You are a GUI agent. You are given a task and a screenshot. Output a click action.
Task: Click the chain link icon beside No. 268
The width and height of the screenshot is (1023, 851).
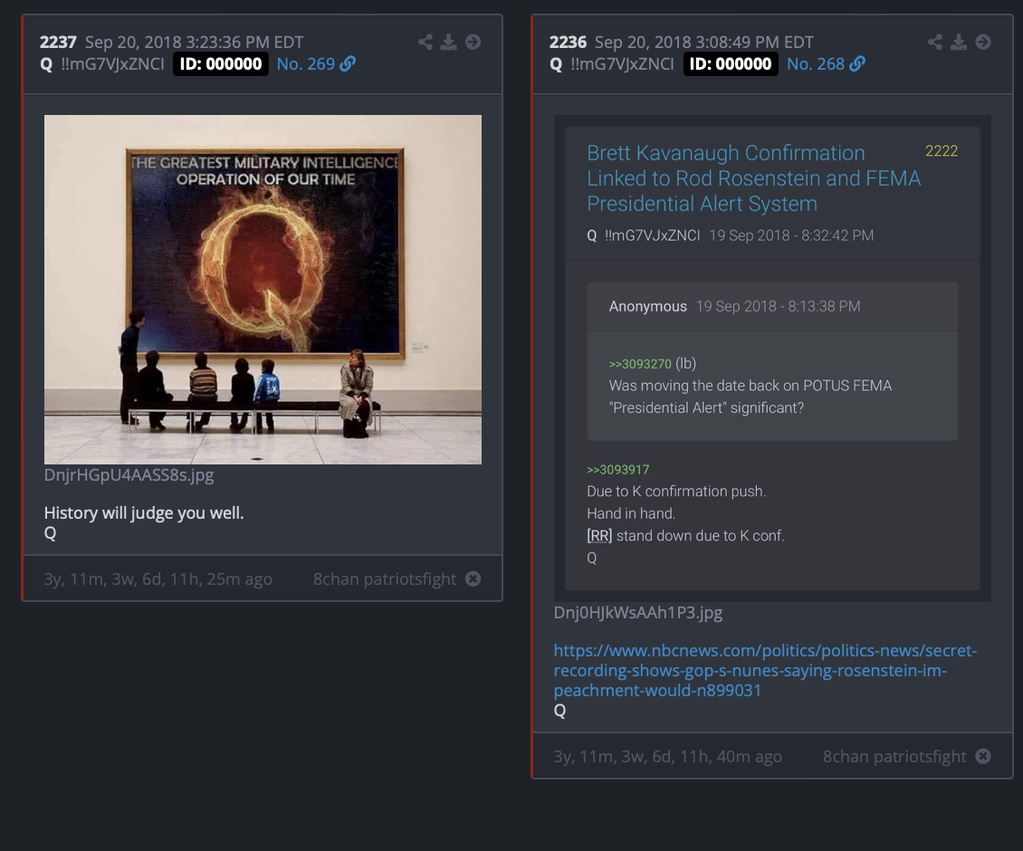pos(858,64)
